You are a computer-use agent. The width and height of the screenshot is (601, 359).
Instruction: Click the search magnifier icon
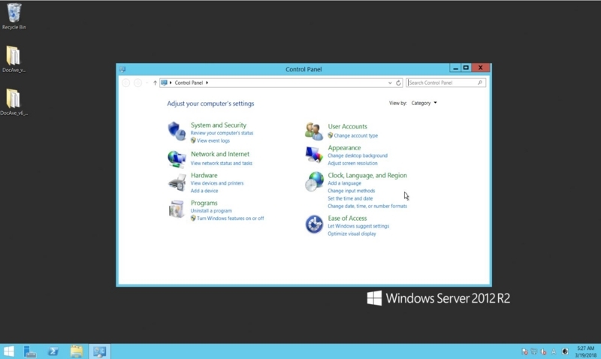click(480, 83)
